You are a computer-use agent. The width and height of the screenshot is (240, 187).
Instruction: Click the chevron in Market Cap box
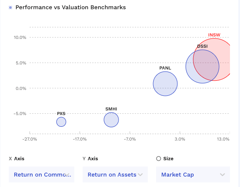click(x=222, y=174)
